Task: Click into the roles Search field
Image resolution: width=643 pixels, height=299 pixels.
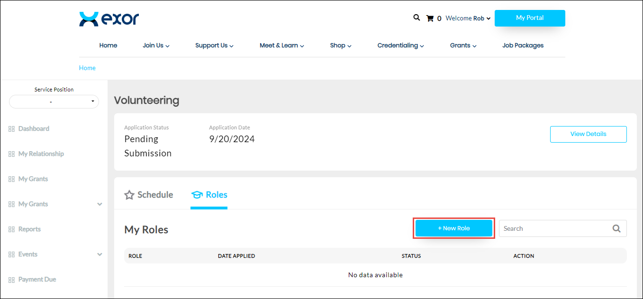Action: click(554, 228)
